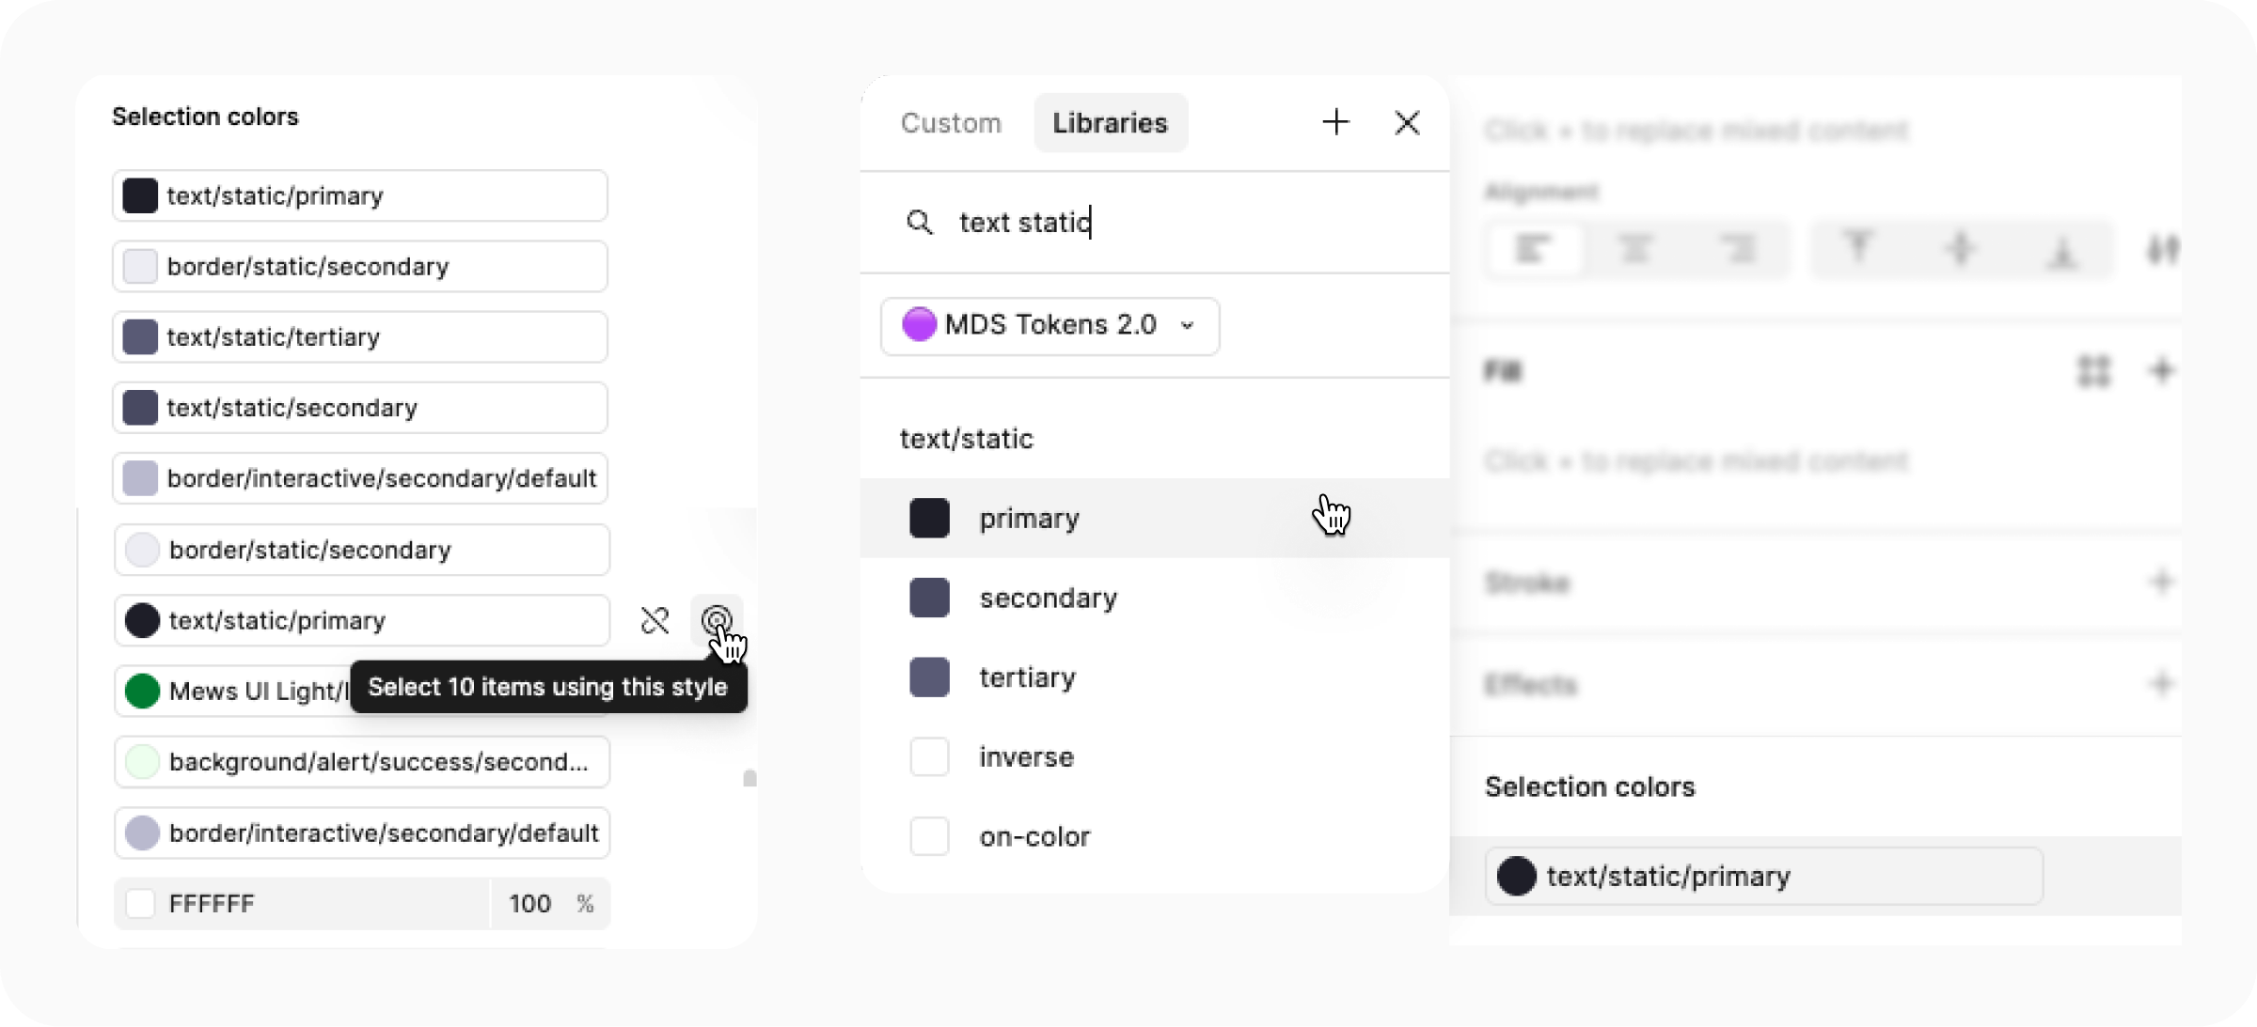Open the MDS Tokens 2.0 dropdown
Image resolution: width=2257 pixels, height=1027 pixels.
point(1050,326)
